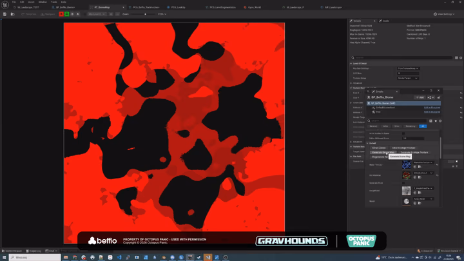The height and width of the screenshot is (261, 464).
Task: Open the Output Log panel
Action: click(x=34, y=251)
